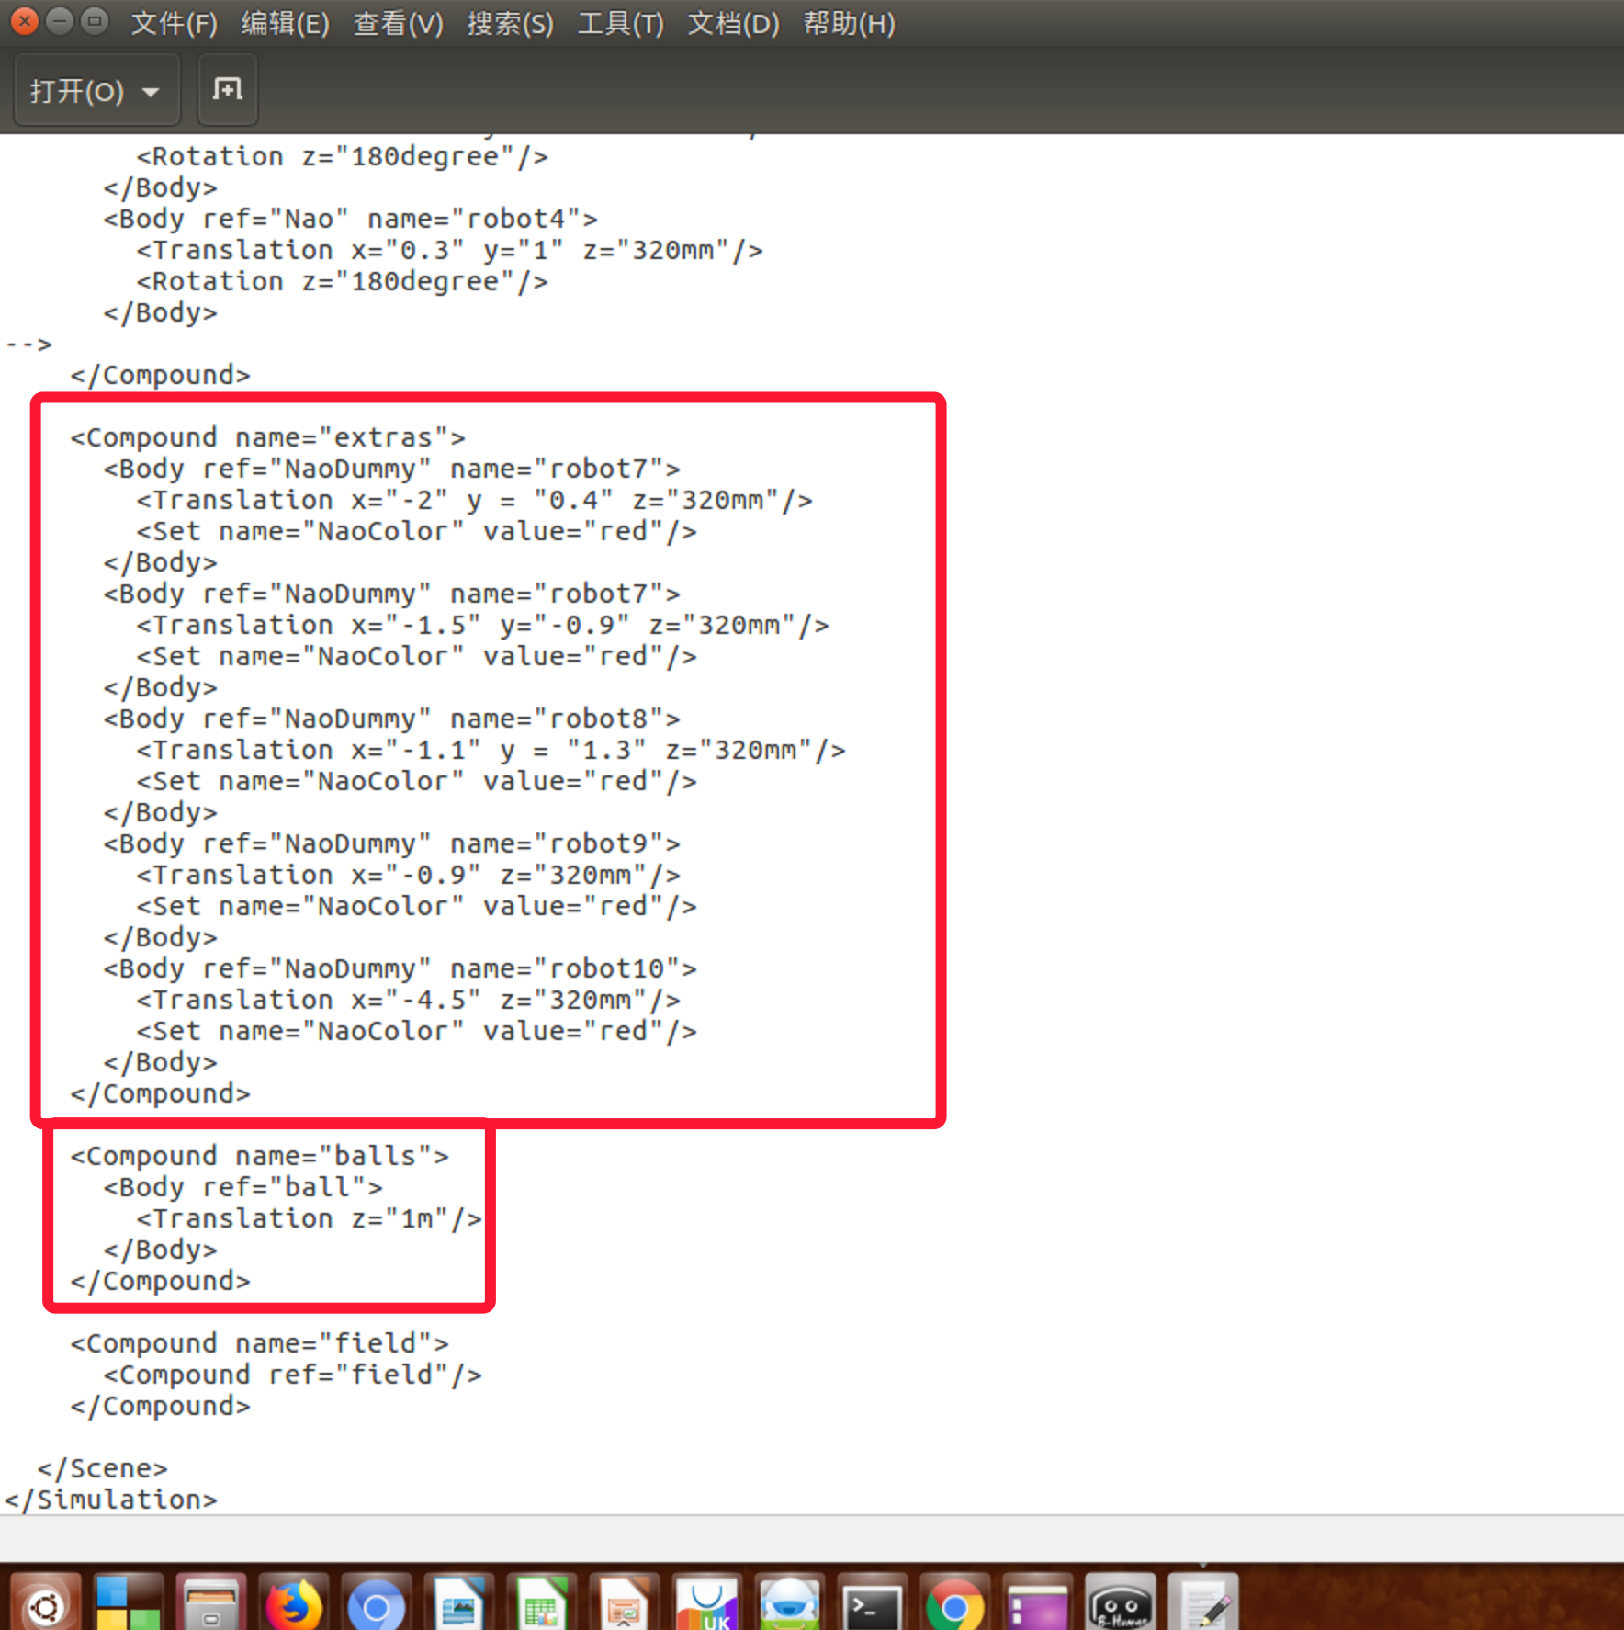
Task: Open the 搜索(S) menu
Action: pyautogui.click(x=511, y=23)
